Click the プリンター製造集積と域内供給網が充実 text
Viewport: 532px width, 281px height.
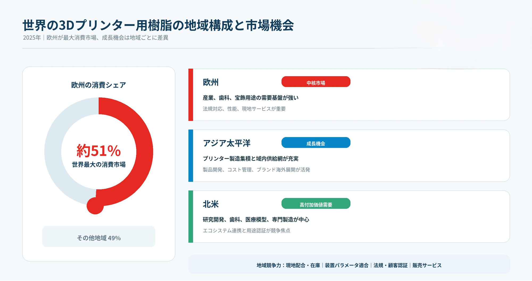pos(251,159)
